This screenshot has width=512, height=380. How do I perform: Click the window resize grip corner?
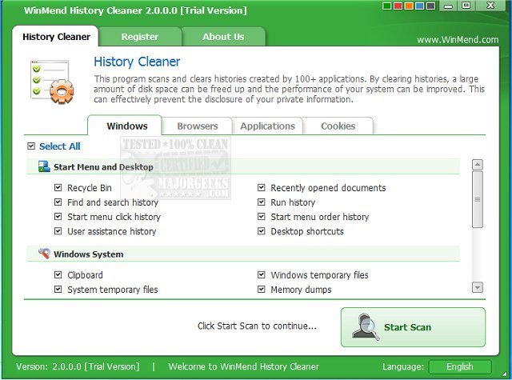tap(505, 373)
